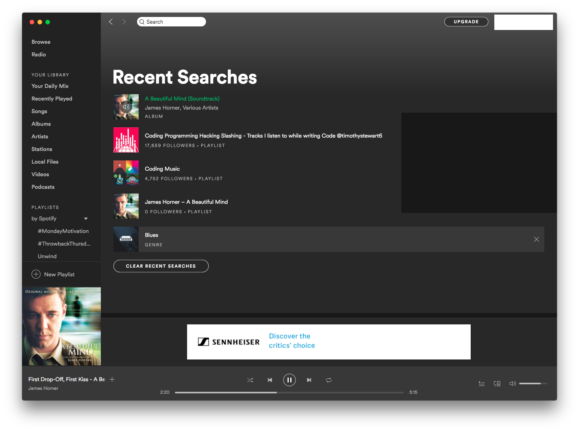Click the Blues genre thumbnail
This screenshot has height=432, width=579.
coord(126,239)
